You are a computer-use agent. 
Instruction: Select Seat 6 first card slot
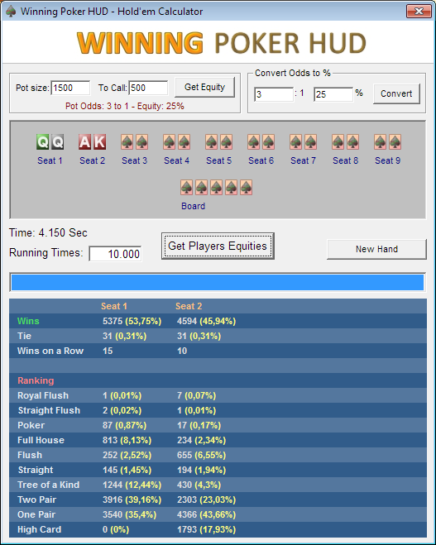tap(254, 141)
